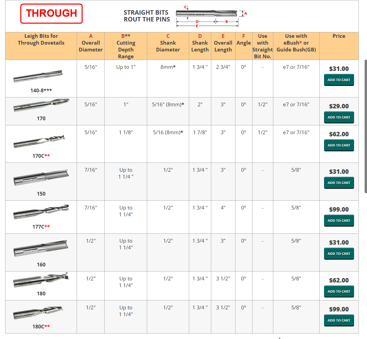The image size is (367, 339).
Task: Add the 170C bit to cart
Action: click(339, 145)
